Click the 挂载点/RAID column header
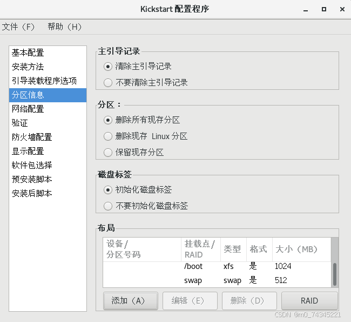This screenshot has width=351, height=322. tap(201, 249)
